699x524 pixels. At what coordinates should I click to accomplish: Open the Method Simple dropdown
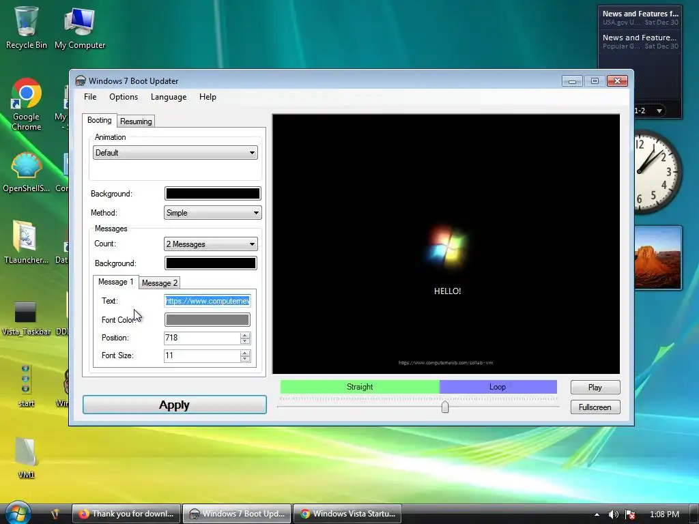click(213, 213)
